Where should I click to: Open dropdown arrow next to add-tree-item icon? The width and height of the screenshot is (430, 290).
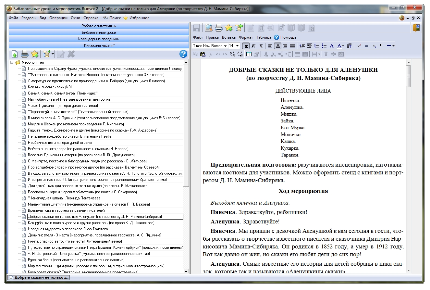[53, 54]
